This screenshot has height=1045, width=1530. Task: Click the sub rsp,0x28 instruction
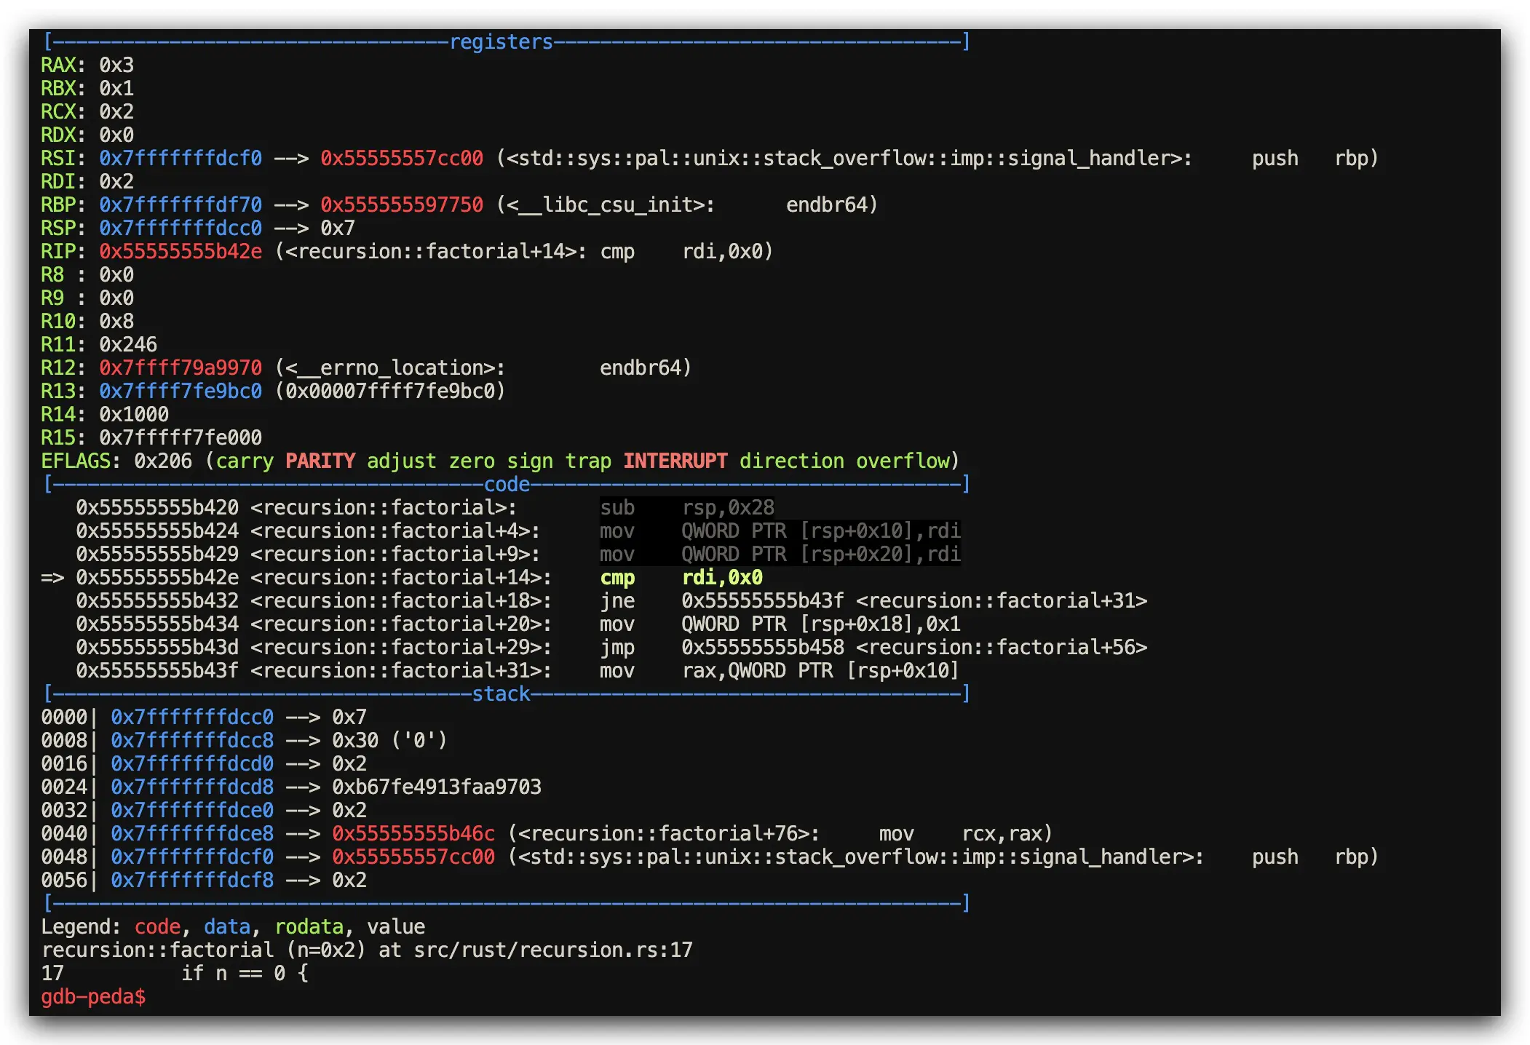[x=687, y=508]
